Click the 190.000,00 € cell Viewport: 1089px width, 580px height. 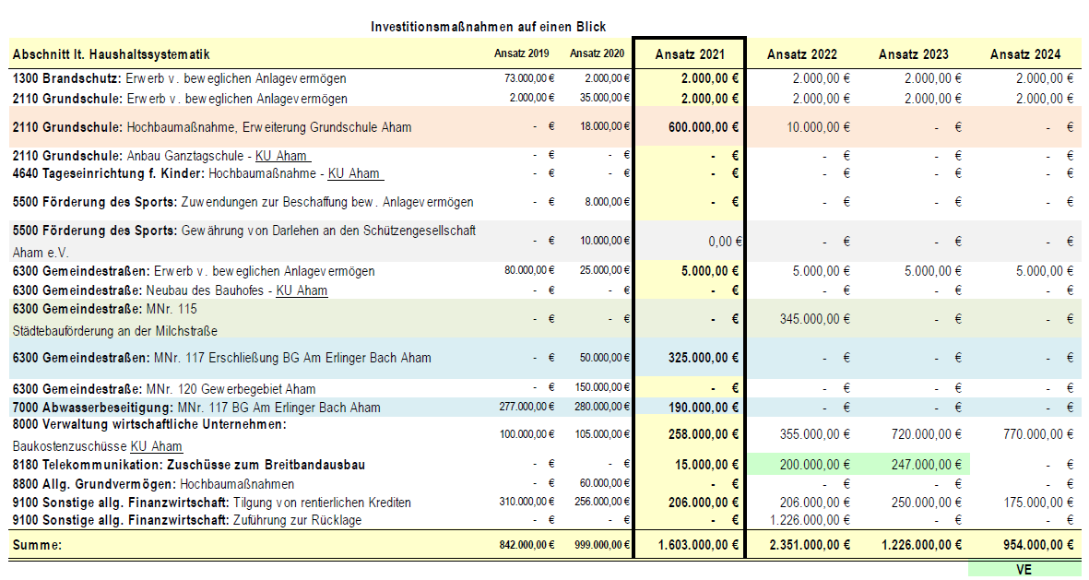point(704,408)
